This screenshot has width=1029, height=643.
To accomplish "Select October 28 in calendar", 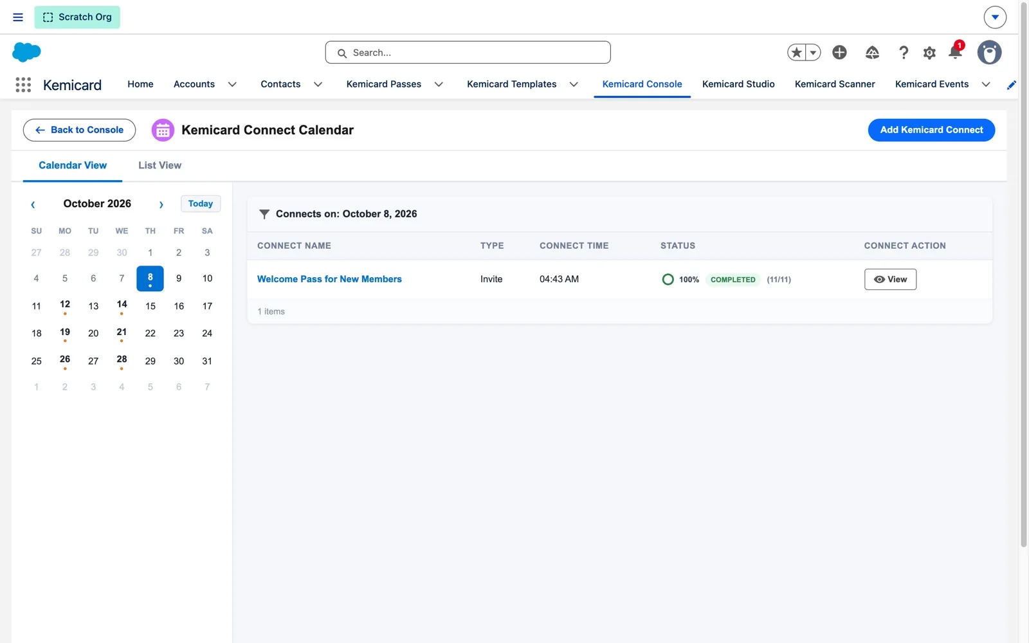I will [122, 361].
